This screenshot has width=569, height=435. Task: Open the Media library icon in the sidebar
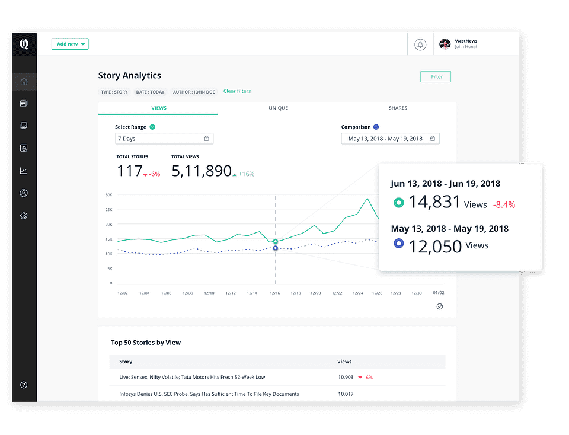click(24, 125)
